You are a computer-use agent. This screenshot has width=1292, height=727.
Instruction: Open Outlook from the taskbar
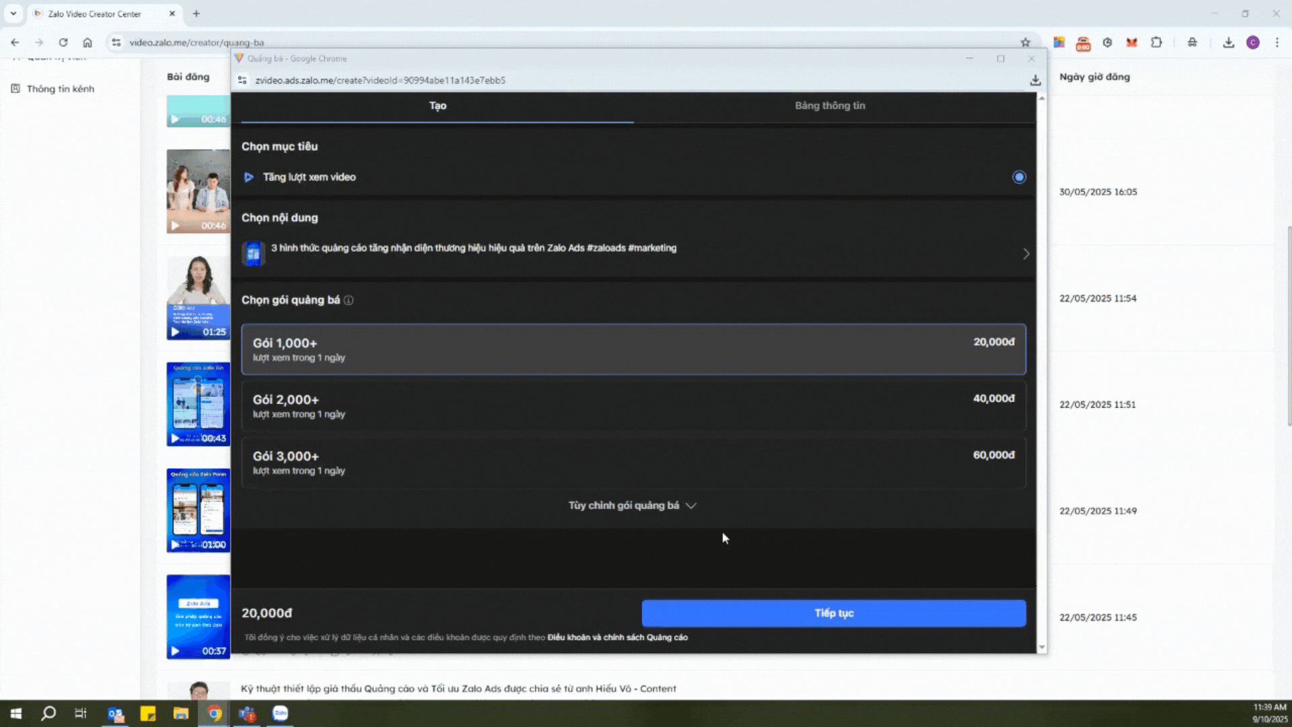coord(115,714)
